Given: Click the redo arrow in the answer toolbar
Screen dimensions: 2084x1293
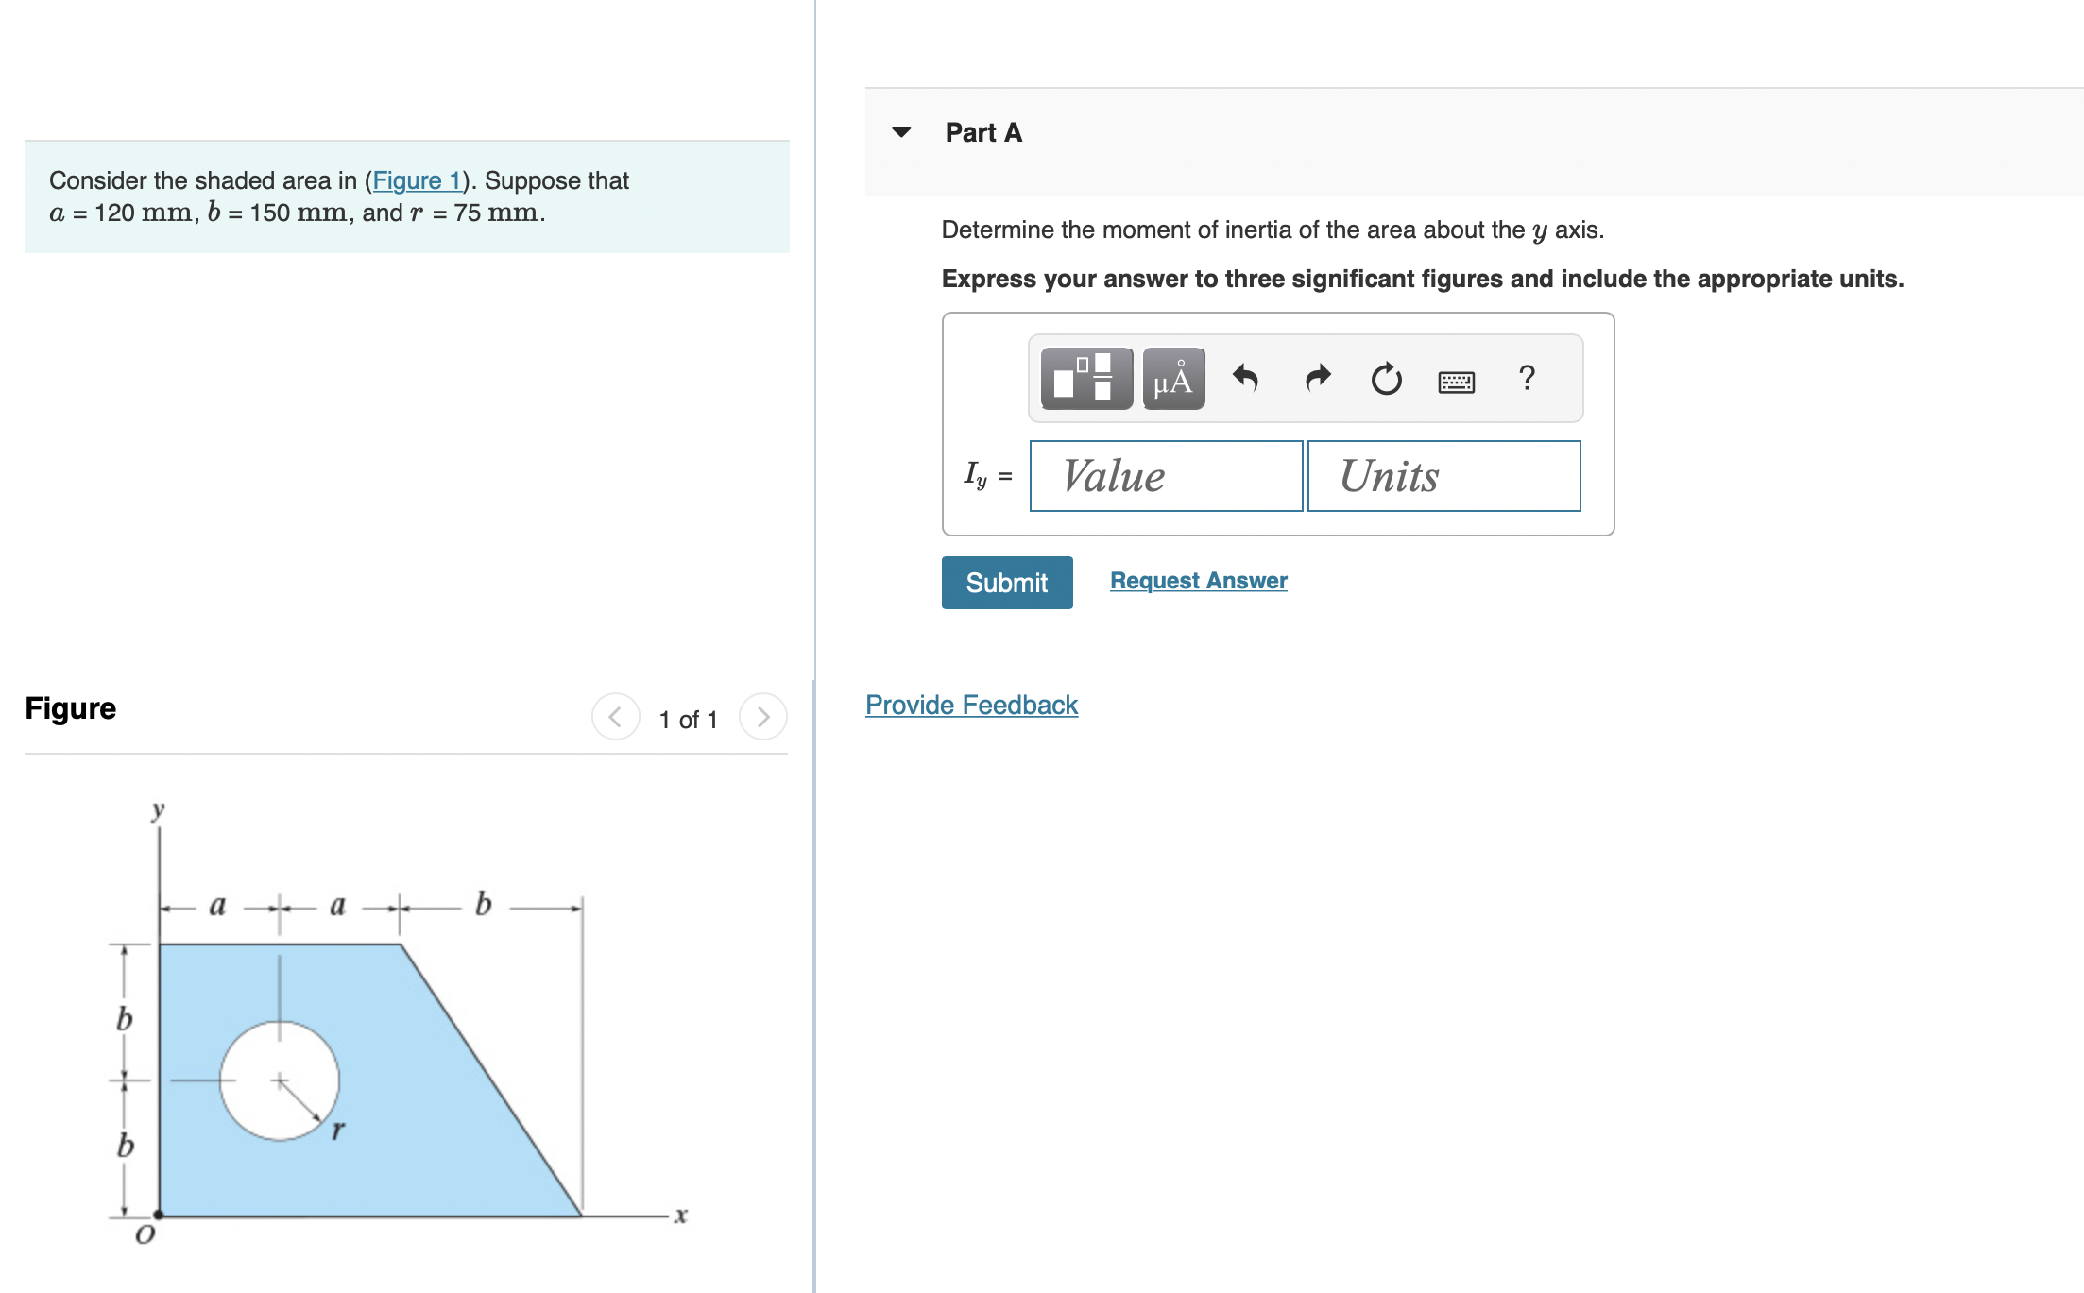Looking at the screenshot, I should click(x=1316, y=378).
